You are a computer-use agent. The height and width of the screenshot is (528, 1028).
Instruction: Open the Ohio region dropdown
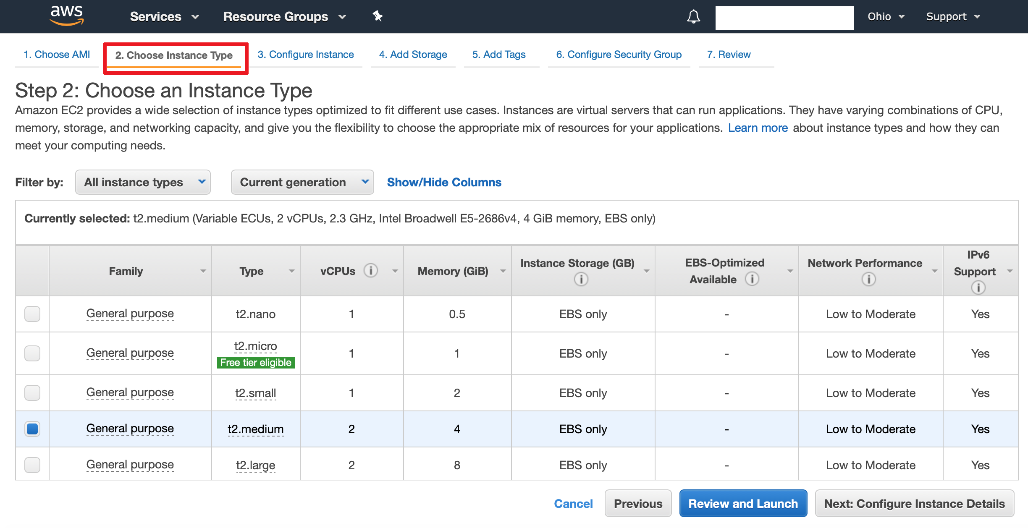885,17
